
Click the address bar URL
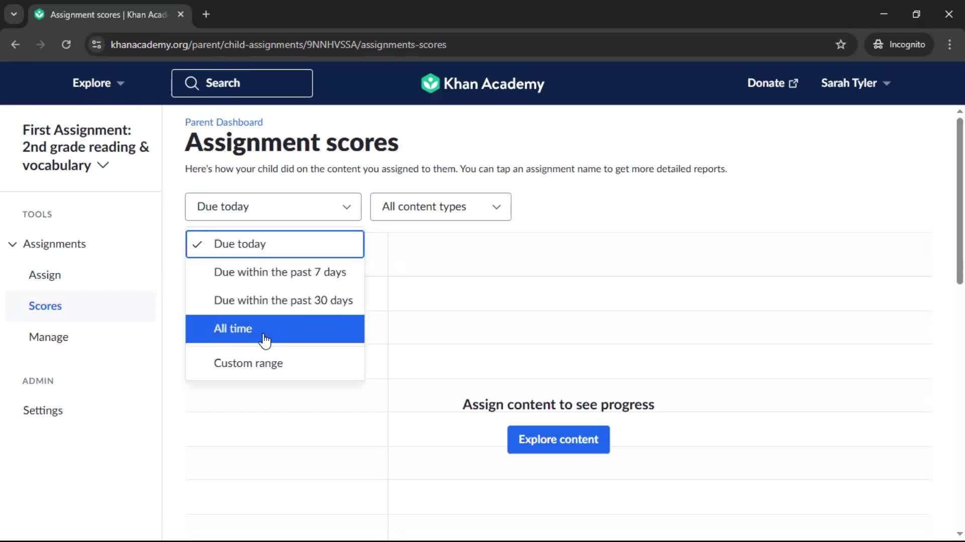coord(278,45)
